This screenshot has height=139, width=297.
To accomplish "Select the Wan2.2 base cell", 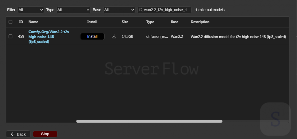I will click(x=177, y=37).
